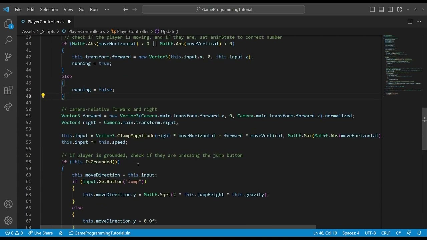Click "Vector3 right" declaration on line 52
The width and height of the screenshot is (427, 240).
coord(78,122)
